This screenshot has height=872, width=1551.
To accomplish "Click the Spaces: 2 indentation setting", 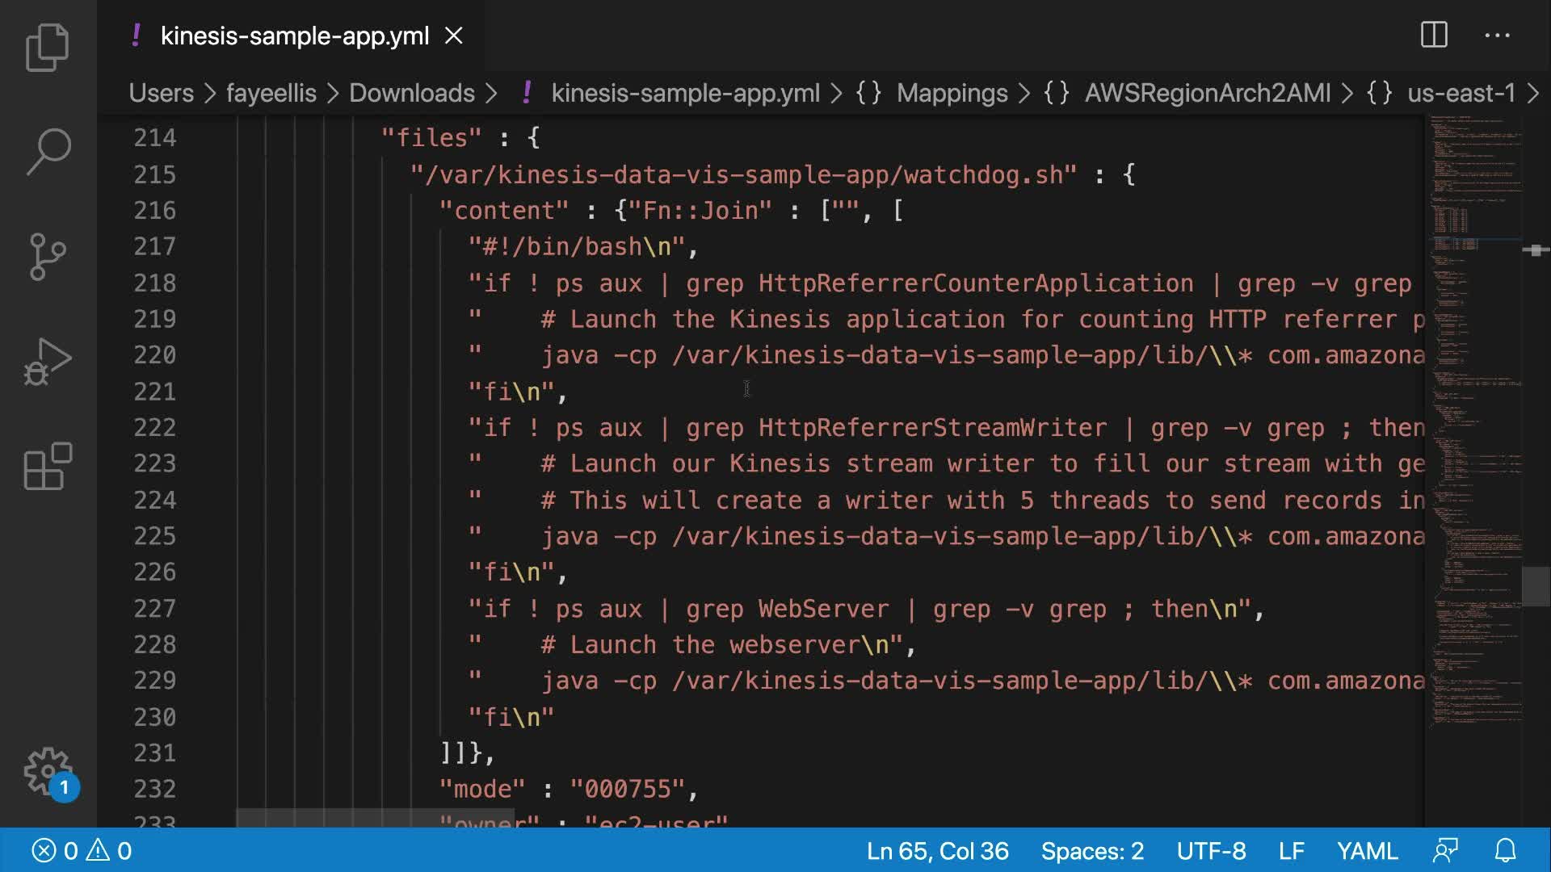I will click(x=1092, y=850).
